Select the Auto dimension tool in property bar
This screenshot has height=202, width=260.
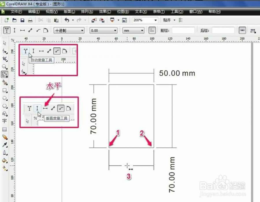7,31
